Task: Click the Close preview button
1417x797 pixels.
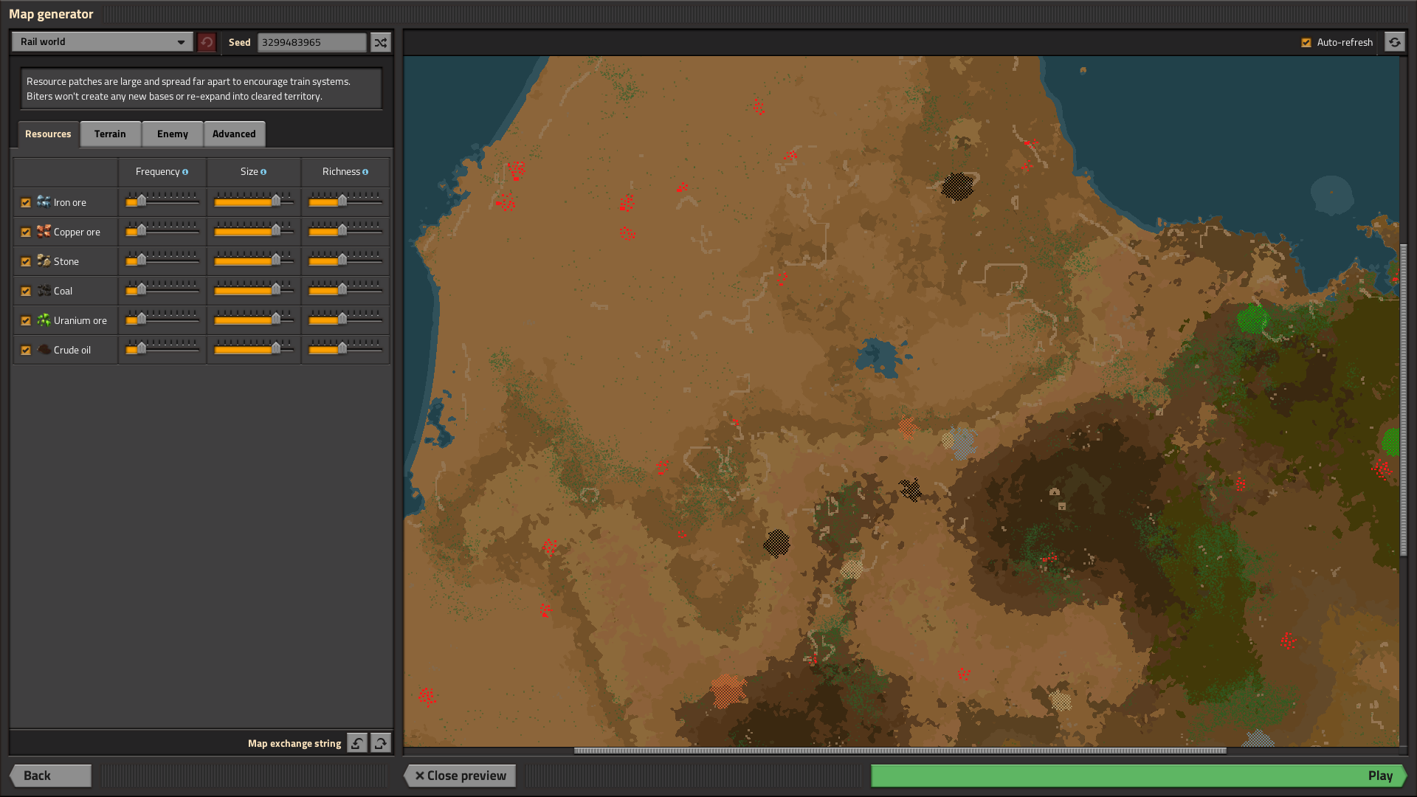Action: 460,776
